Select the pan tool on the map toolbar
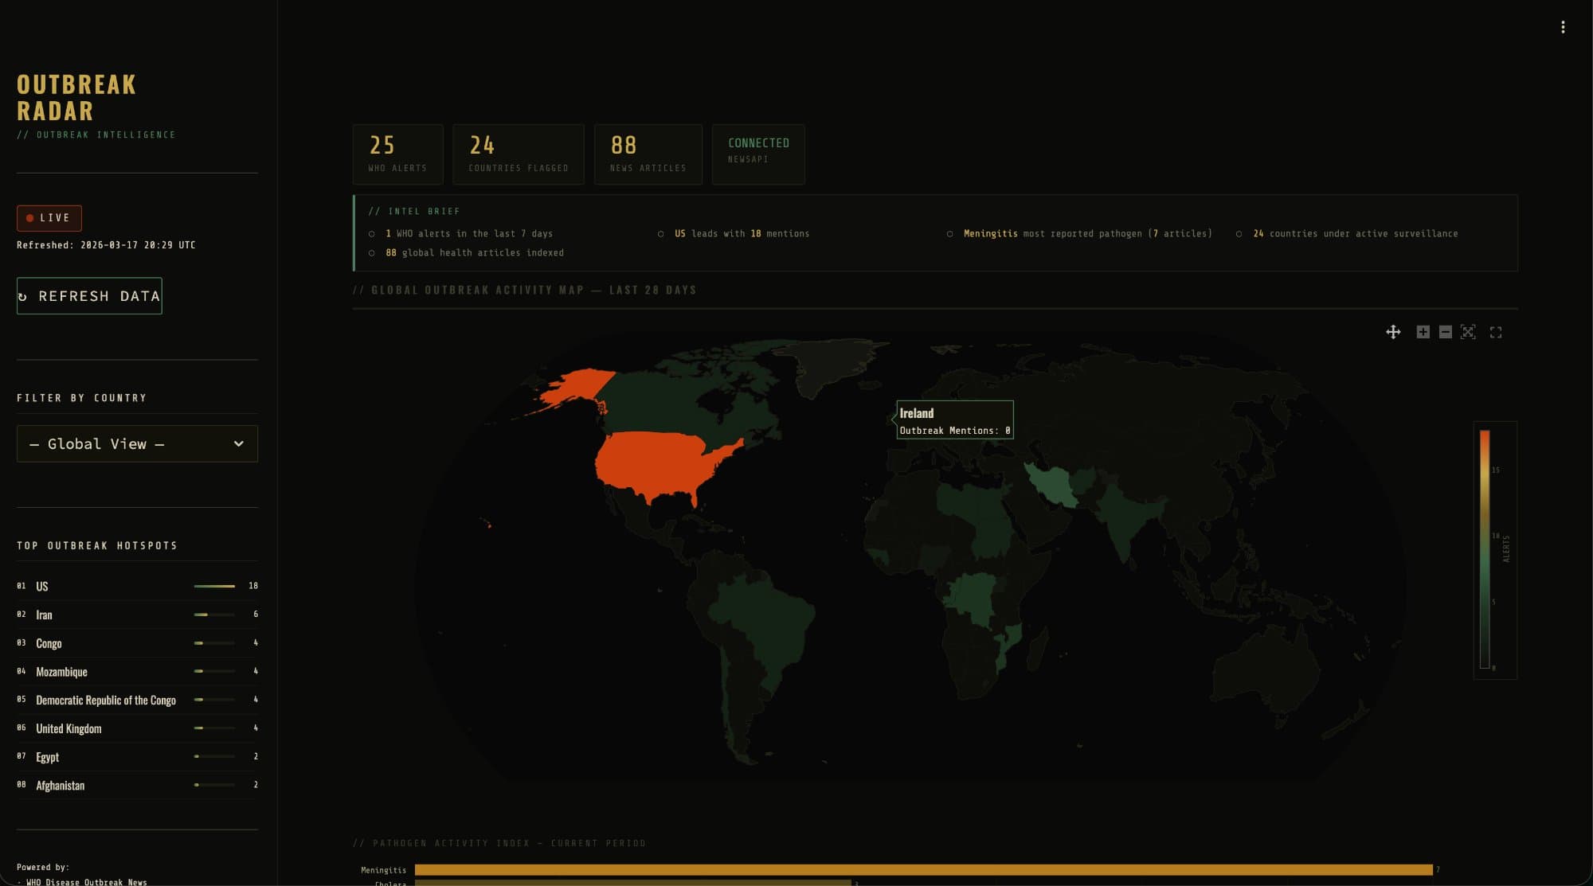The image size is (1593, 886). 1393,332
